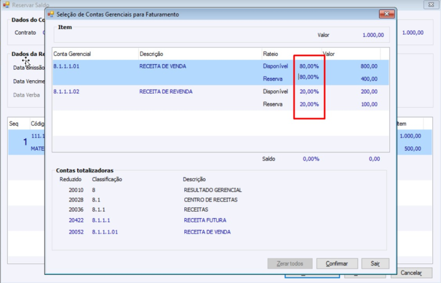Click the Reservar Saldo window title icon
441x283 pixels.
6,5
